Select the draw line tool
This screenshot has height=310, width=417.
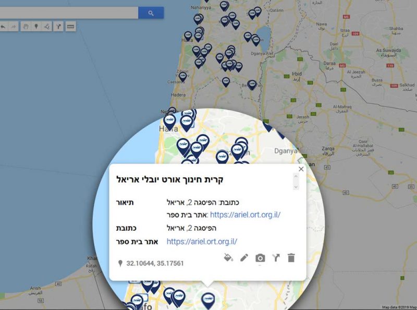click(47, 27)
